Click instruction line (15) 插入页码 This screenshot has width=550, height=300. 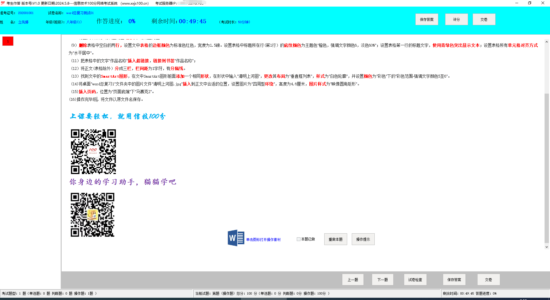click(x=113, y=92)
